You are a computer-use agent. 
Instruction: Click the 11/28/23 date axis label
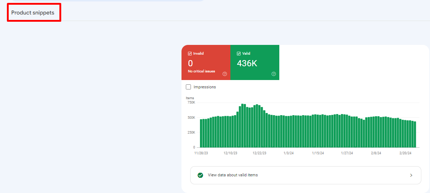[201, 153]
